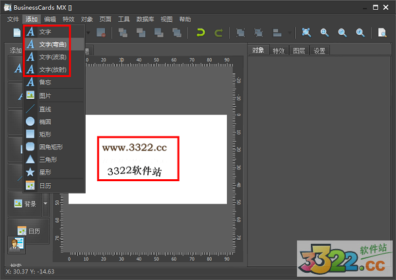Click the ungroup objects toolbar icon
Screen dimensions: 396x280
pos(258,33)
